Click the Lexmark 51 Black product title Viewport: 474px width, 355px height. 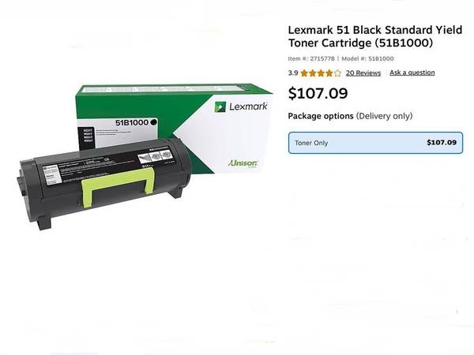pos(375,36)
